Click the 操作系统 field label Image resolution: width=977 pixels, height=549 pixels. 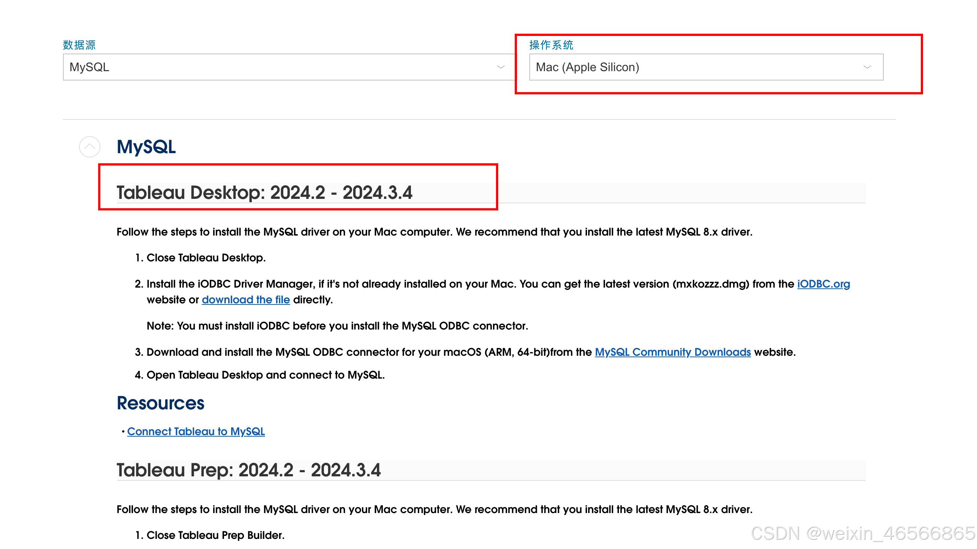[551, 45]
